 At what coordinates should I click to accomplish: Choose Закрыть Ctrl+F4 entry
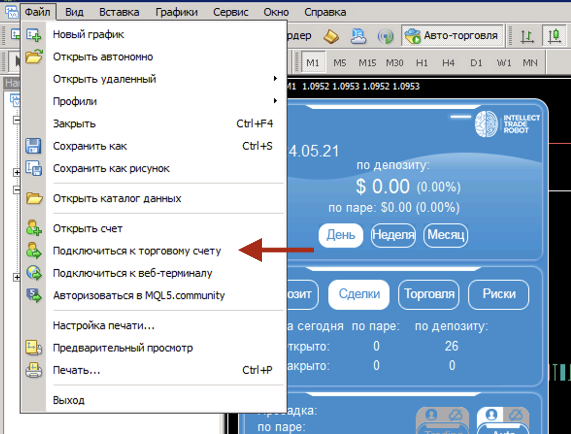(153, 124)
